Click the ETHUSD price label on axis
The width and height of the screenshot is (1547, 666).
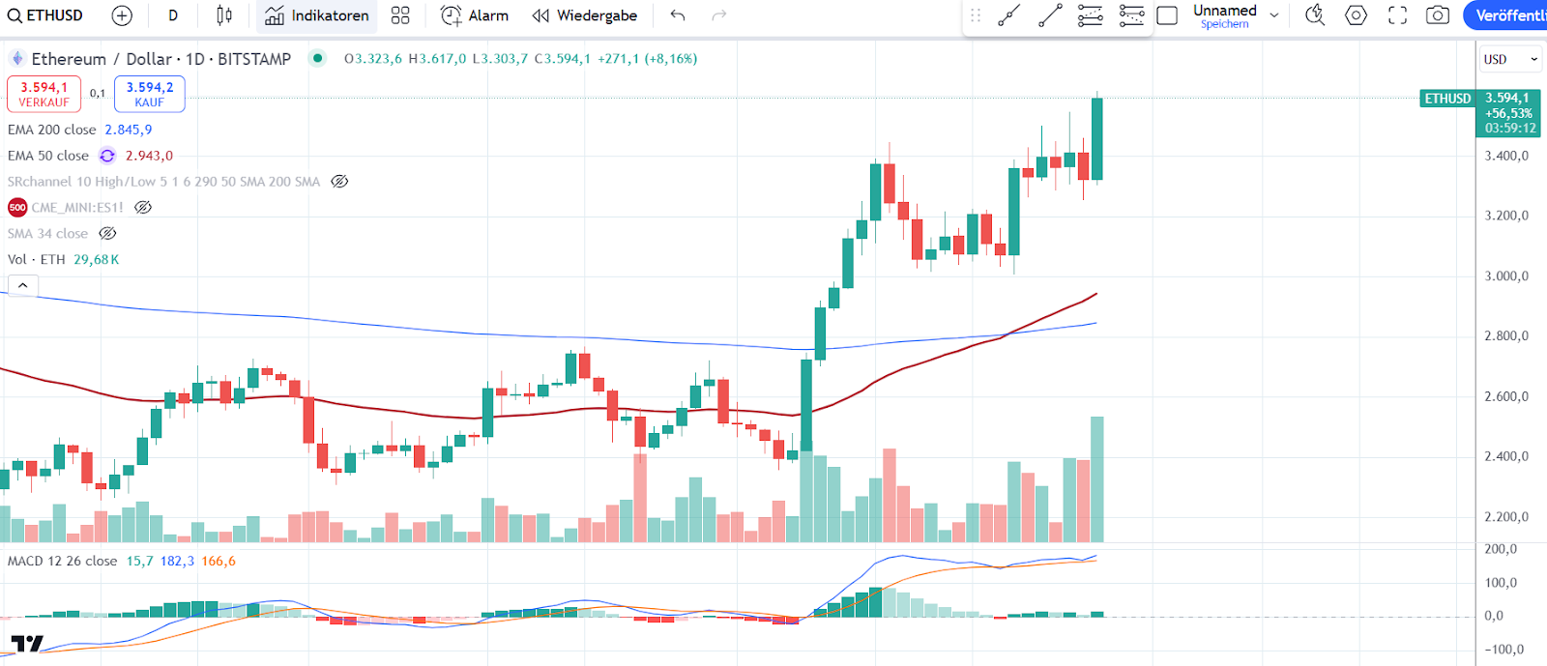tap(1447, 99)
